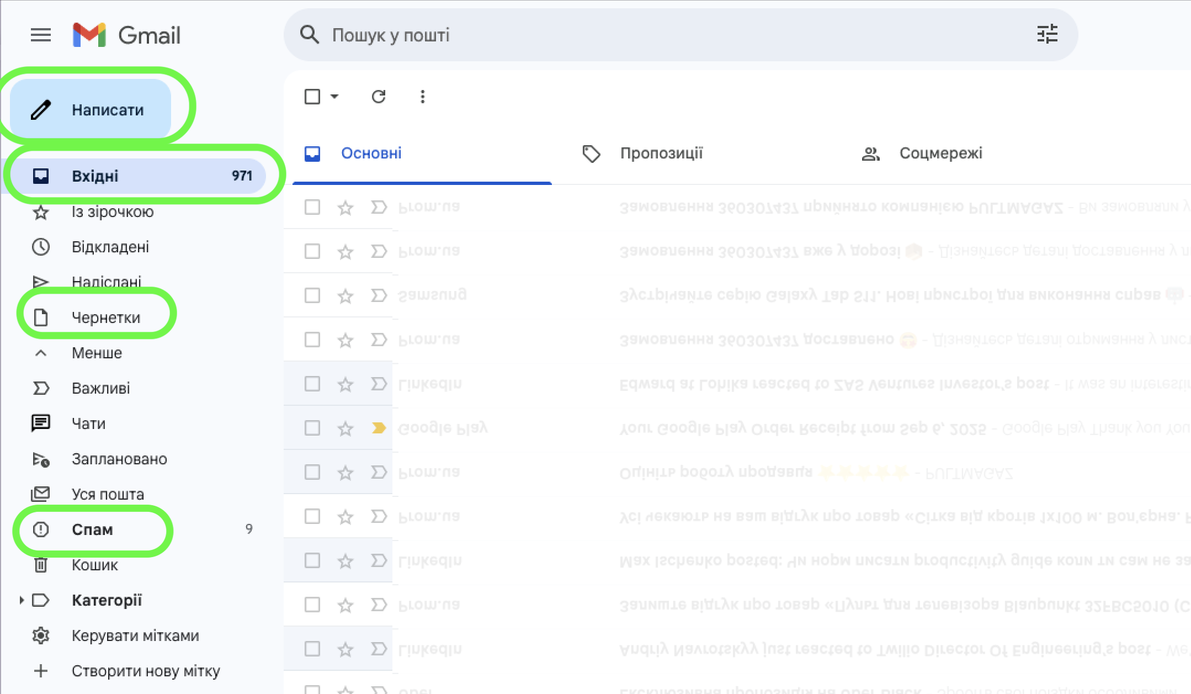Open Кошик trash folder
The image size is (1191, 694).
click(94, 565)
